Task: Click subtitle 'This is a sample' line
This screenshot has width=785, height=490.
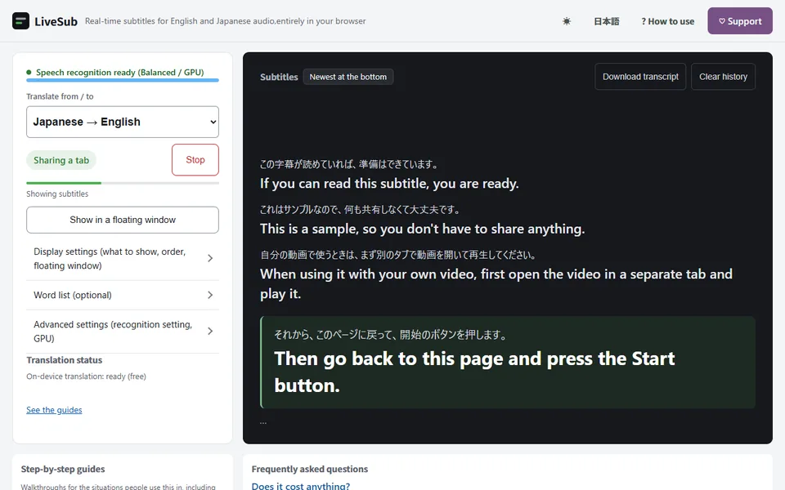Action: point(422,229)
